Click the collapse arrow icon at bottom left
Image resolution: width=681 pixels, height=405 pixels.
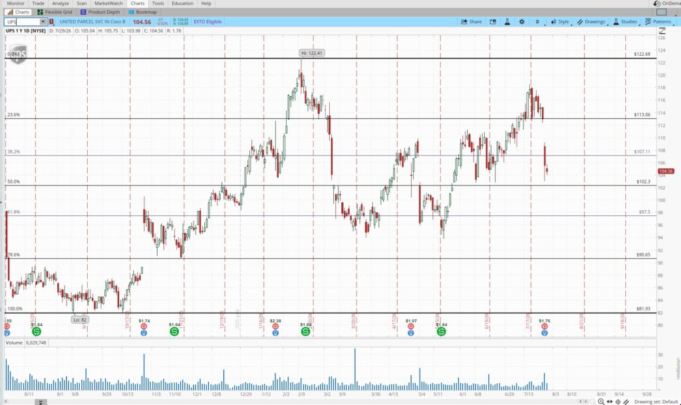41,402
